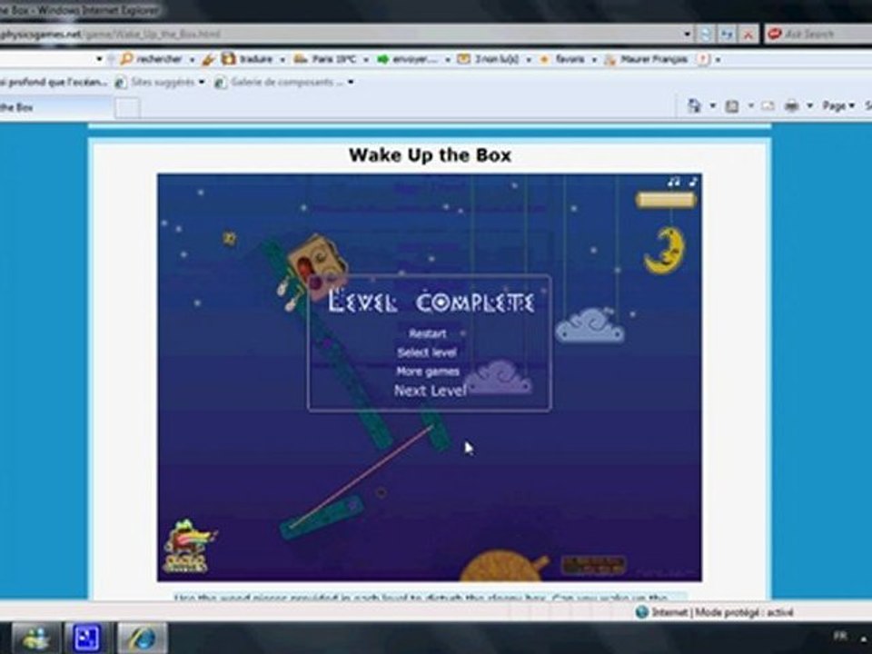Select the wooden plank piece top-right
Screen dimensions: 872x654
click(666, 200)
